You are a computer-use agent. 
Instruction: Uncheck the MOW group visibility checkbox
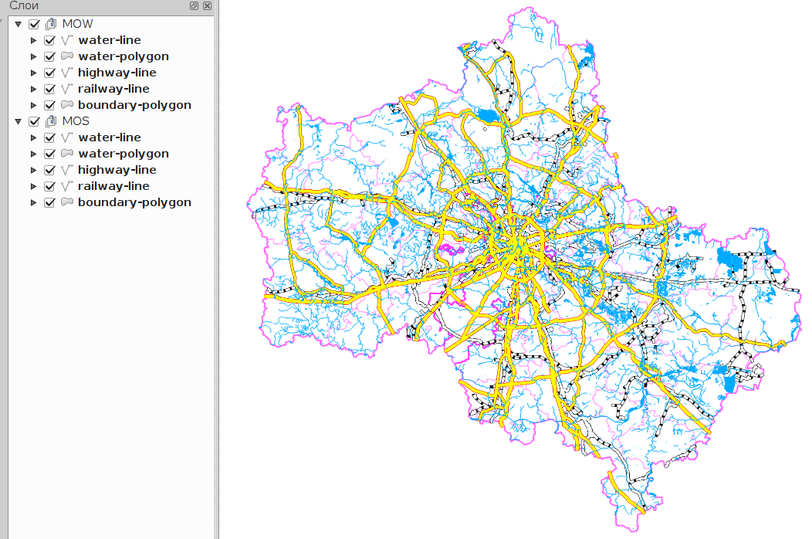pyautogui.click(x=34, y=25)
